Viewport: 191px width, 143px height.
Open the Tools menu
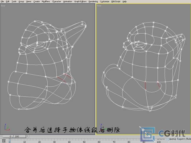click(14, 1)
